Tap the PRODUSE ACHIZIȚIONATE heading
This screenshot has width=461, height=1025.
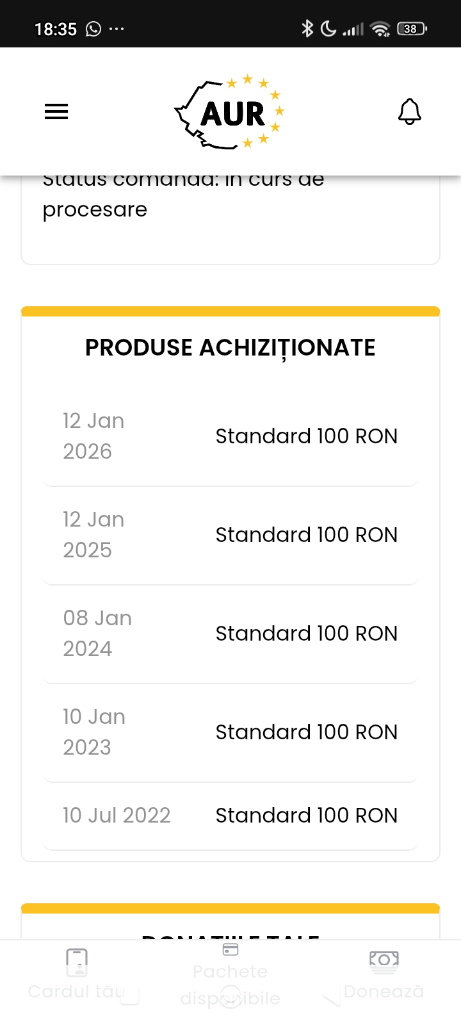230,348
